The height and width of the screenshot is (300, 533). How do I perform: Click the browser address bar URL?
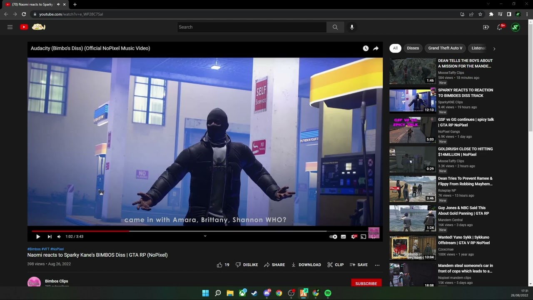71,14
